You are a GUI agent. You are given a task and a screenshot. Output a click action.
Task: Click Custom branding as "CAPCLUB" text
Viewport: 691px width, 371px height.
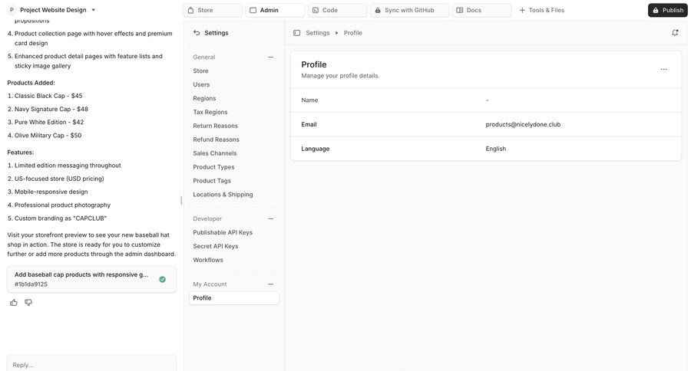click(x=61, y=218)
